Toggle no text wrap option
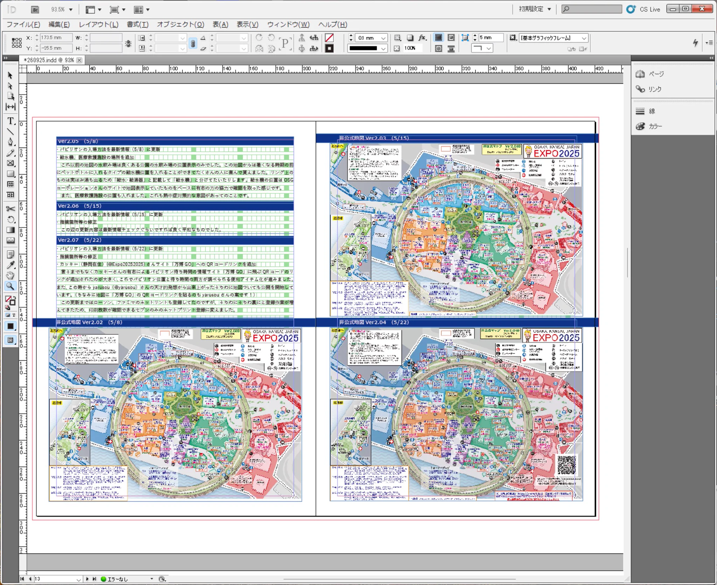717x585 pixels. 438,38
